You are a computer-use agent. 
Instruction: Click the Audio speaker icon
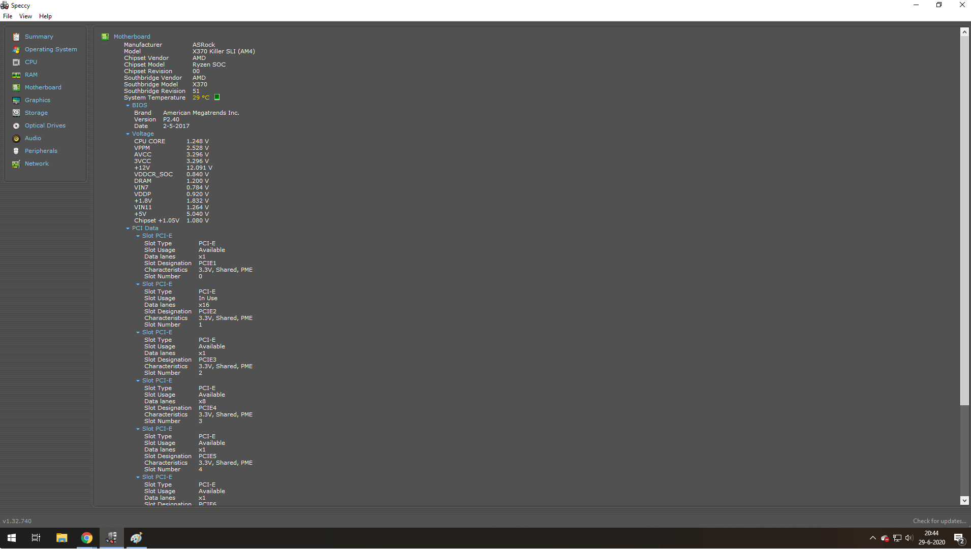point(16,138)
